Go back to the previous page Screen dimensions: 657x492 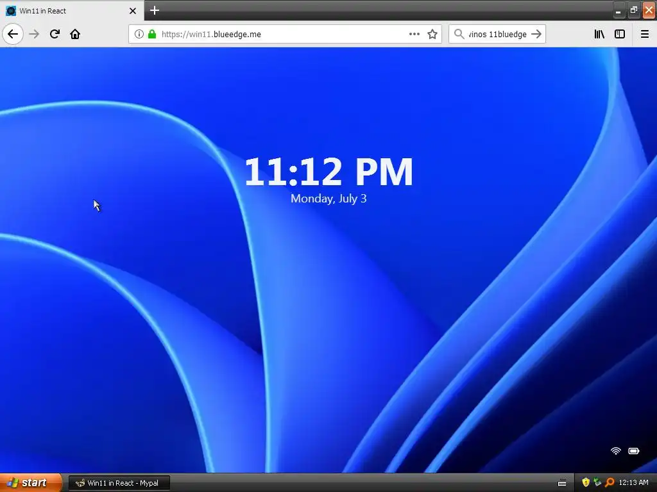coord(13,34)
